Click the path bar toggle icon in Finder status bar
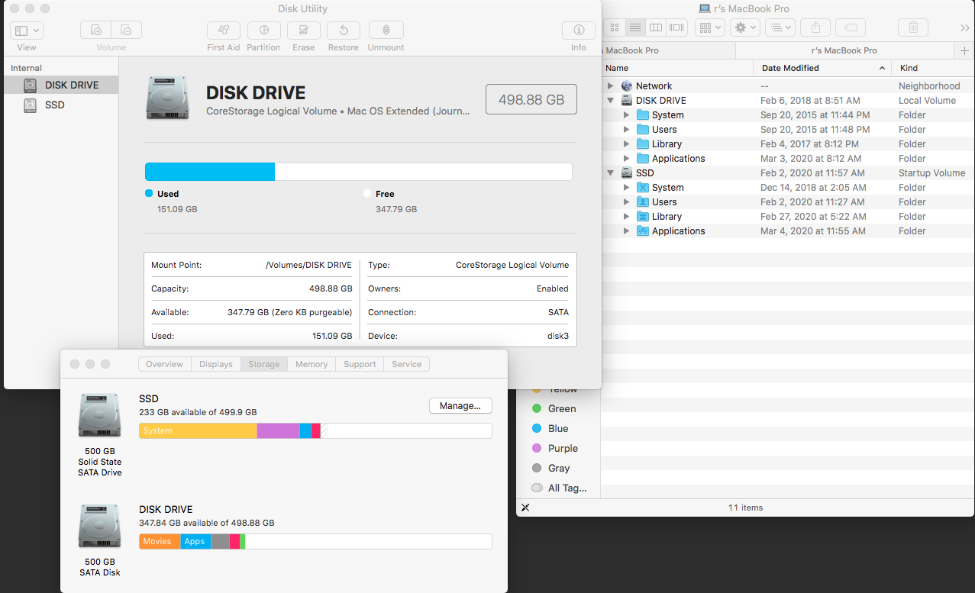 tap(525, 508)
